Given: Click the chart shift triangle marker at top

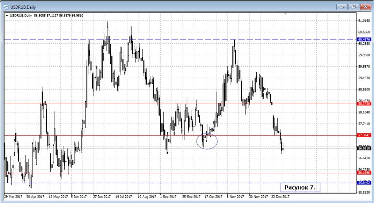Looking at the screenshot, I should (x=286, y=13).
